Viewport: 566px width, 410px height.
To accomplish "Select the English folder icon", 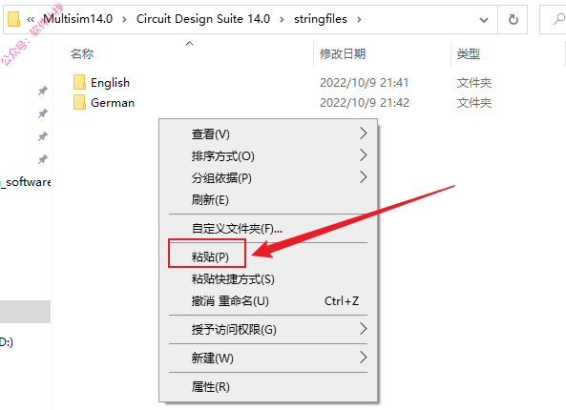I will pyautogui.click(x=79, y=82).
